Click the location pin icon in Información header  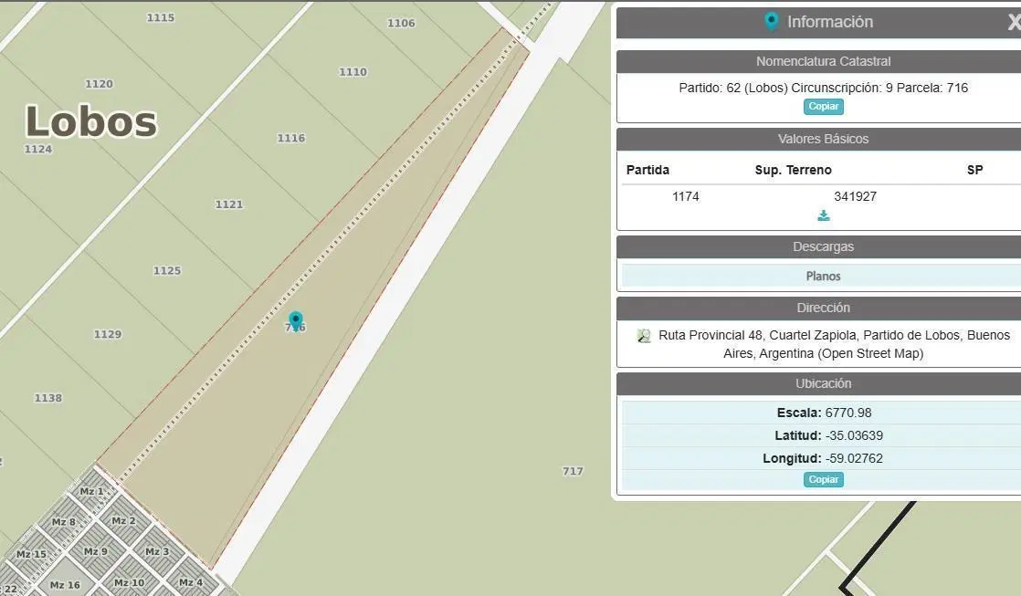(x=772, y=22)
